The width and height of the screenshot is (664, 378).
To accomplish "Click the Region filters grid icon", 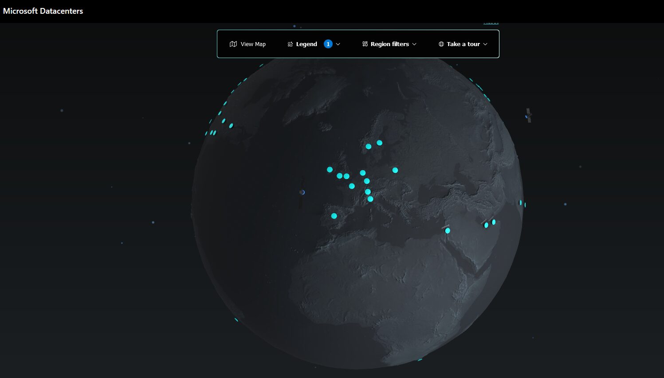I will tap(365, 44).
